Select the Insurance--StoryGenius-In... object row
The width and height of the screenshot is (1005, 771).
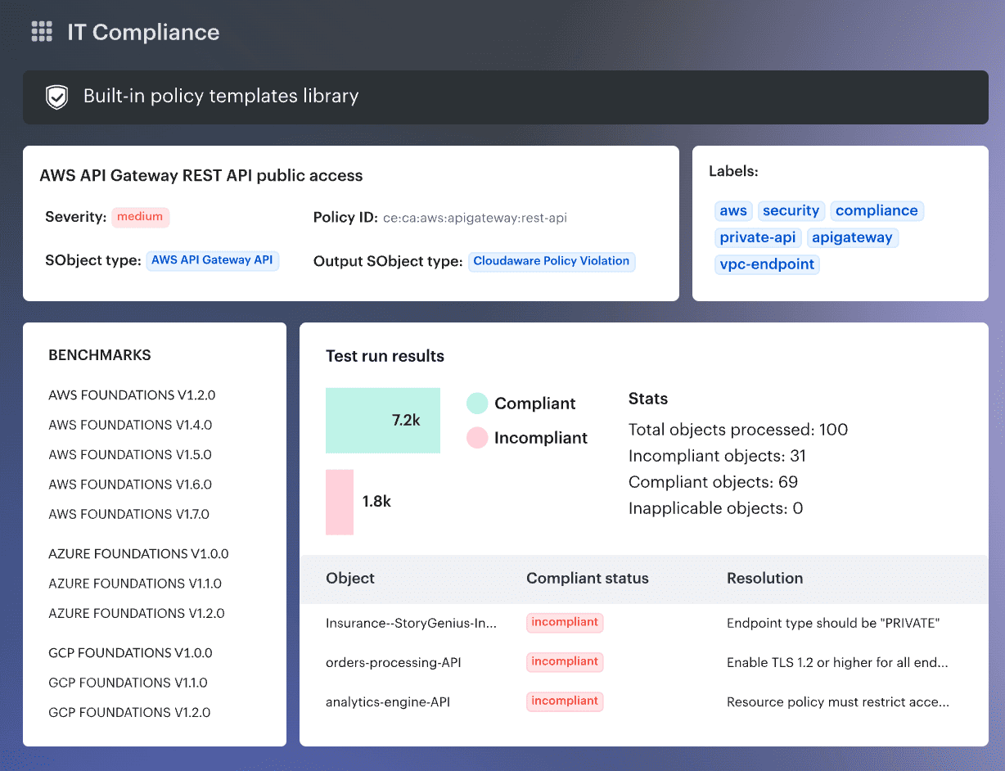point(412,622)
